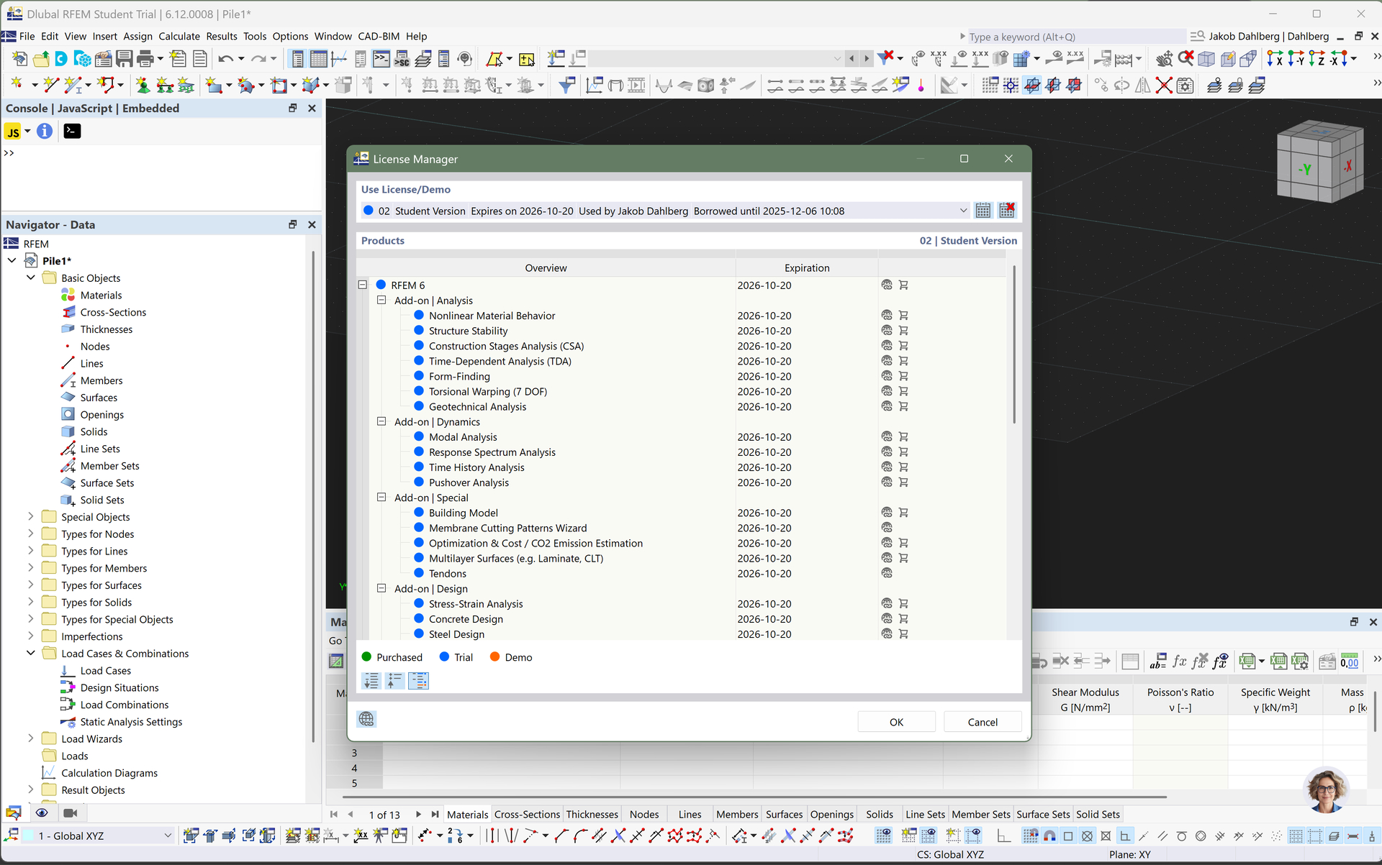1382x865 pixels.
Task: Open JS scripting button in console
Action: tap(13, 132)
